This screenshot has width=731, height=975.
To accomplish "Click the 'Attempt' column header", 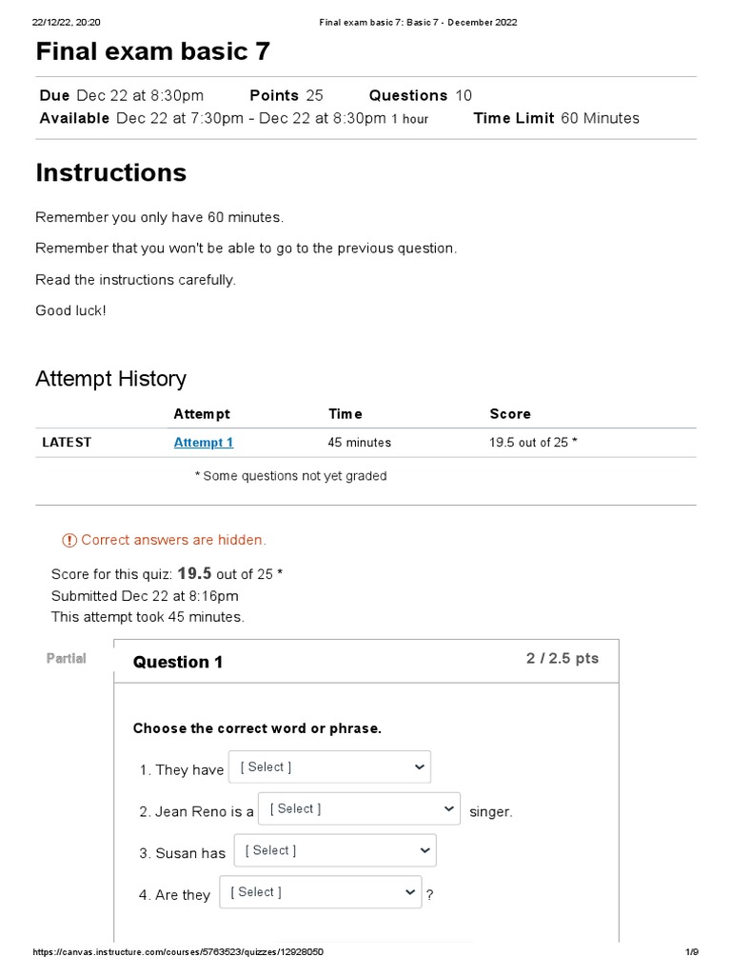I will (202, 414).
